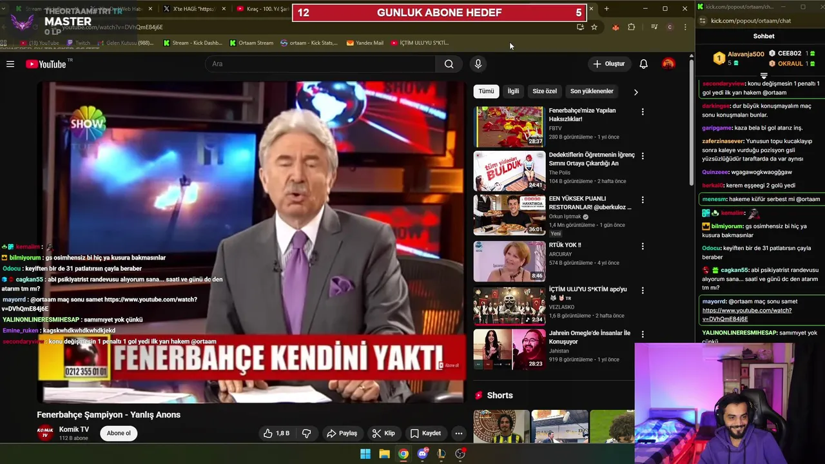The image size is (825, 464).
Task: Click in-video Abone ol watermark
Action: [x=449, y=365]
